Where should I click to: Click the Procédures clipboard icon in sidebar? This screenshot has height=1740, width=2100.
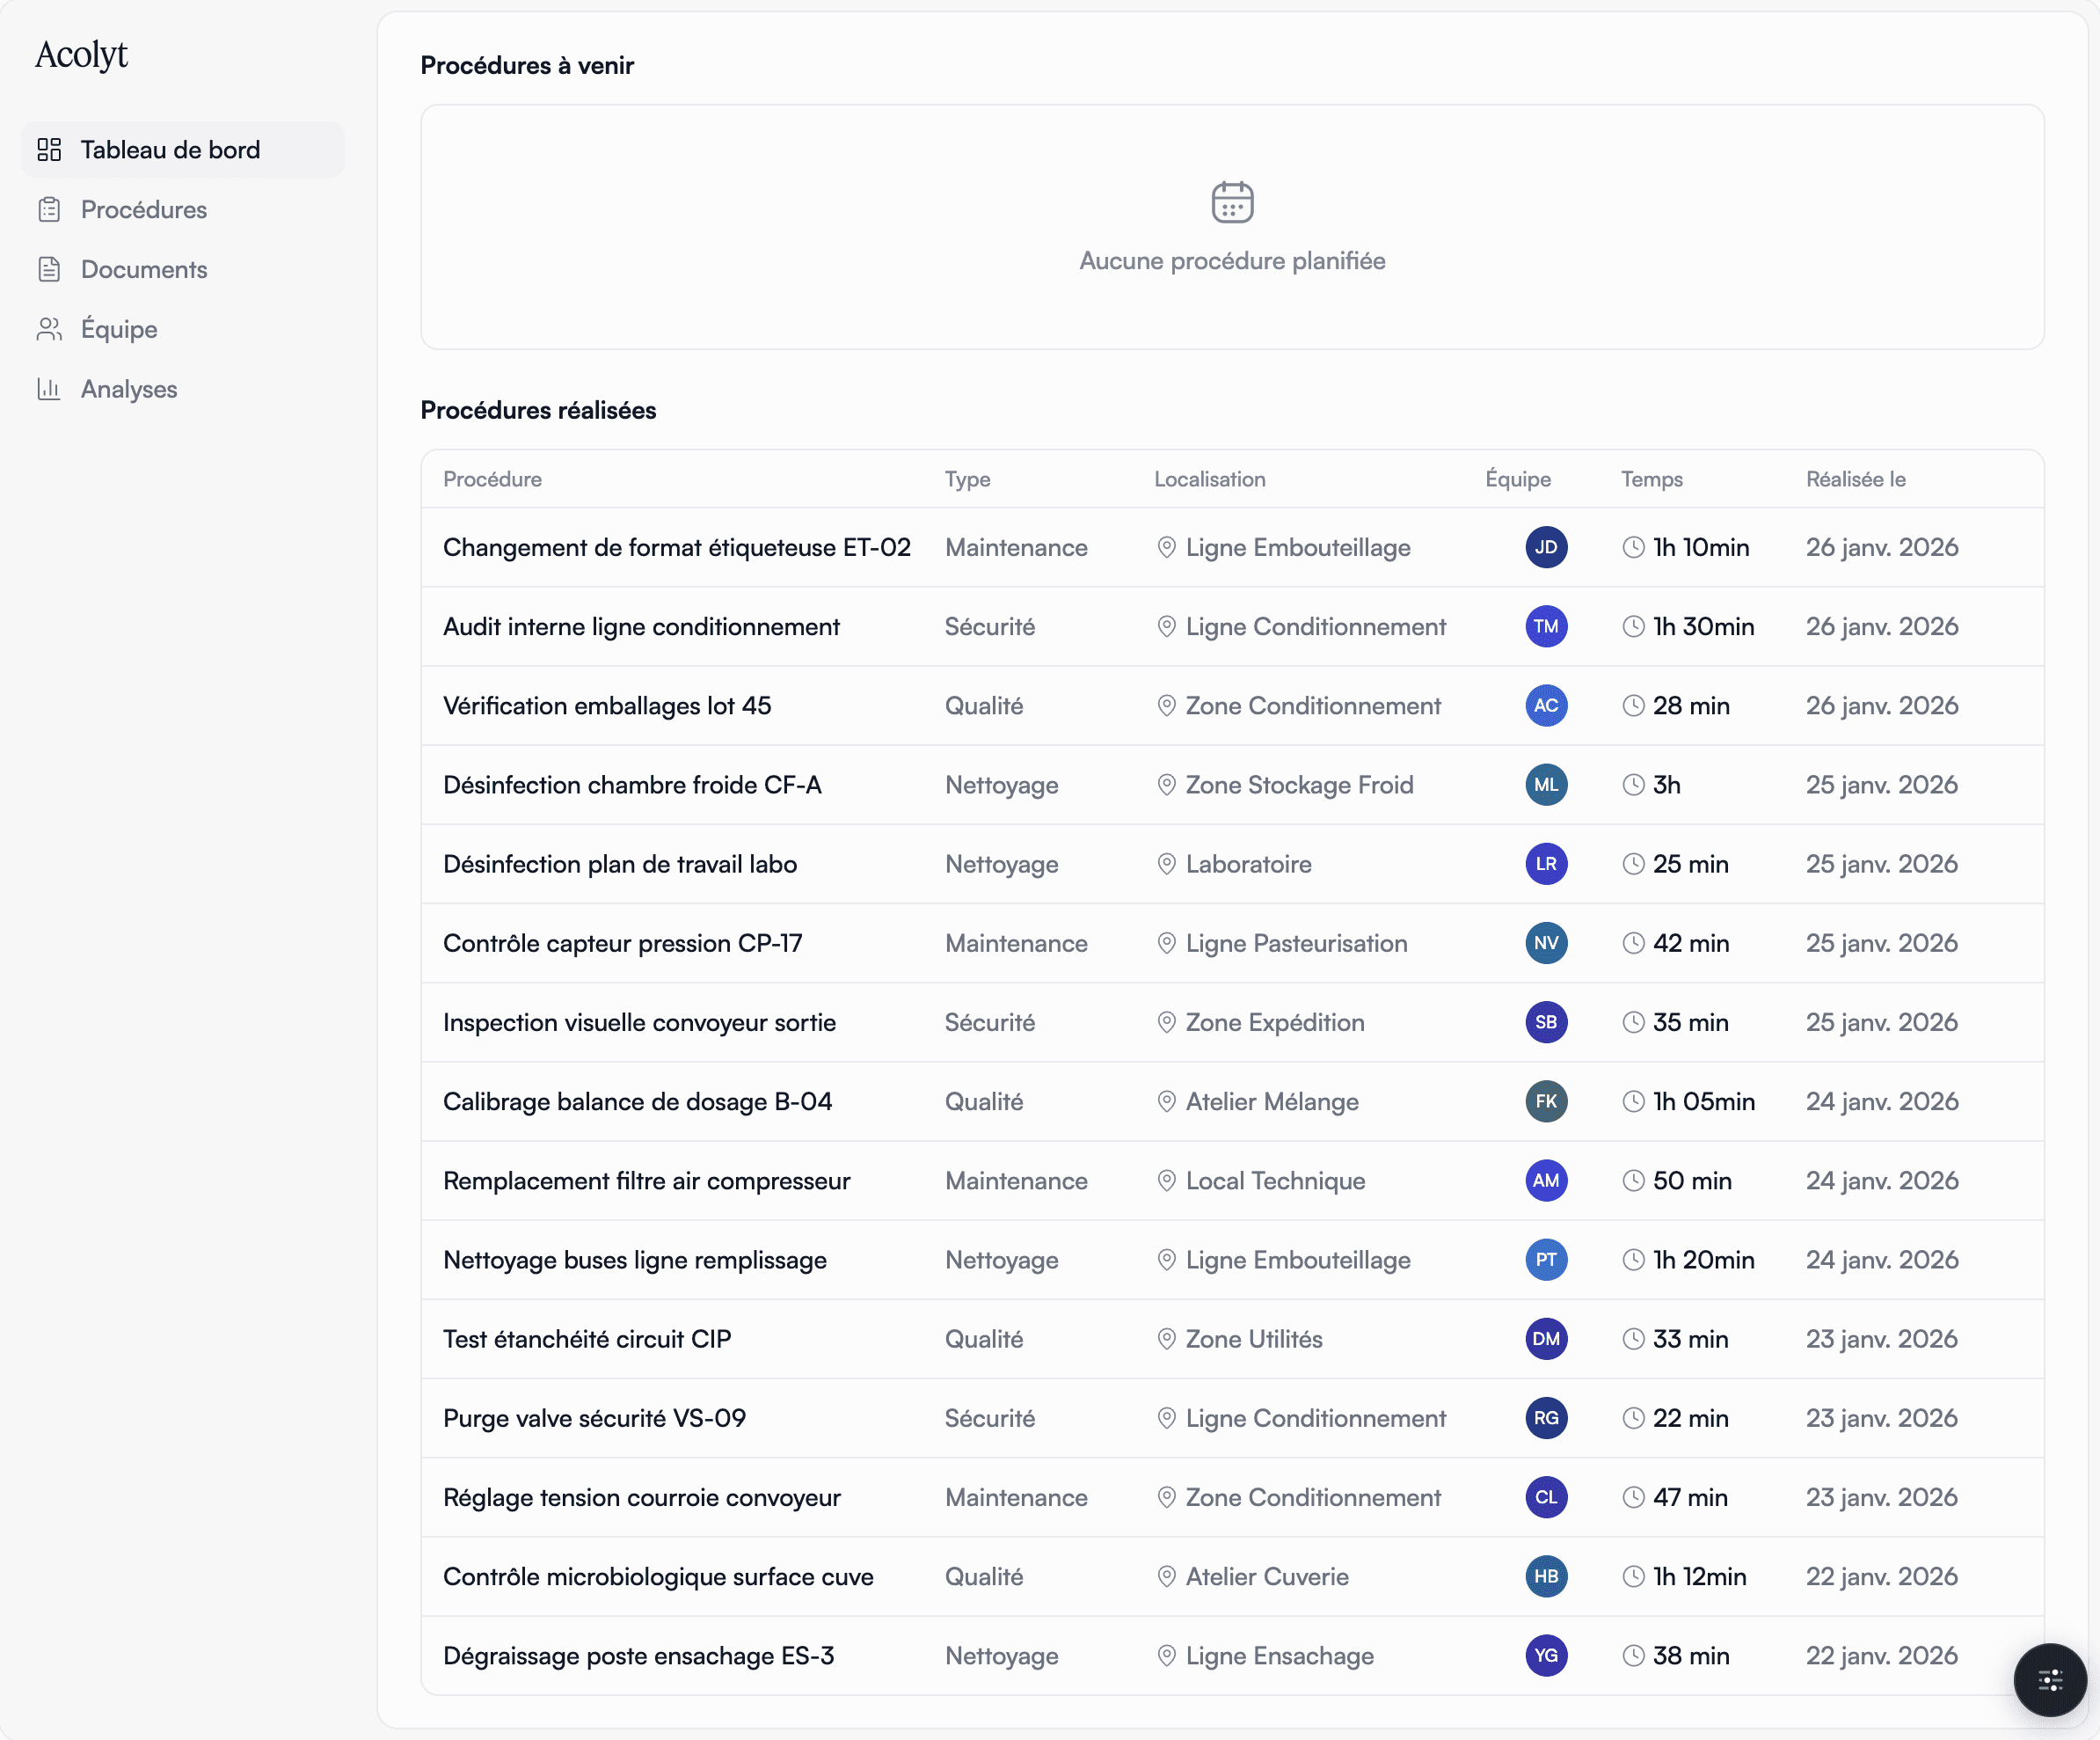point(49,210)
